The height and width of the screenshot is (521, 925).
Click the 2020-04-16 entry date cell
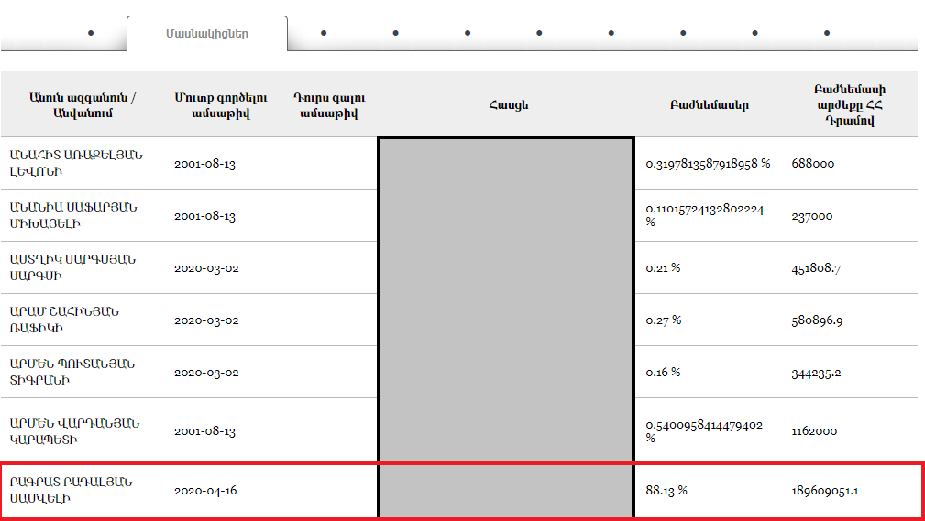coord(205,491)
